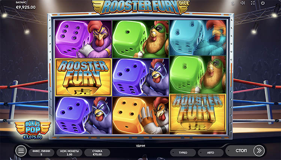Screen dimensions: 281x160
Task: Click the balance amount display
Action: point(26,8)
